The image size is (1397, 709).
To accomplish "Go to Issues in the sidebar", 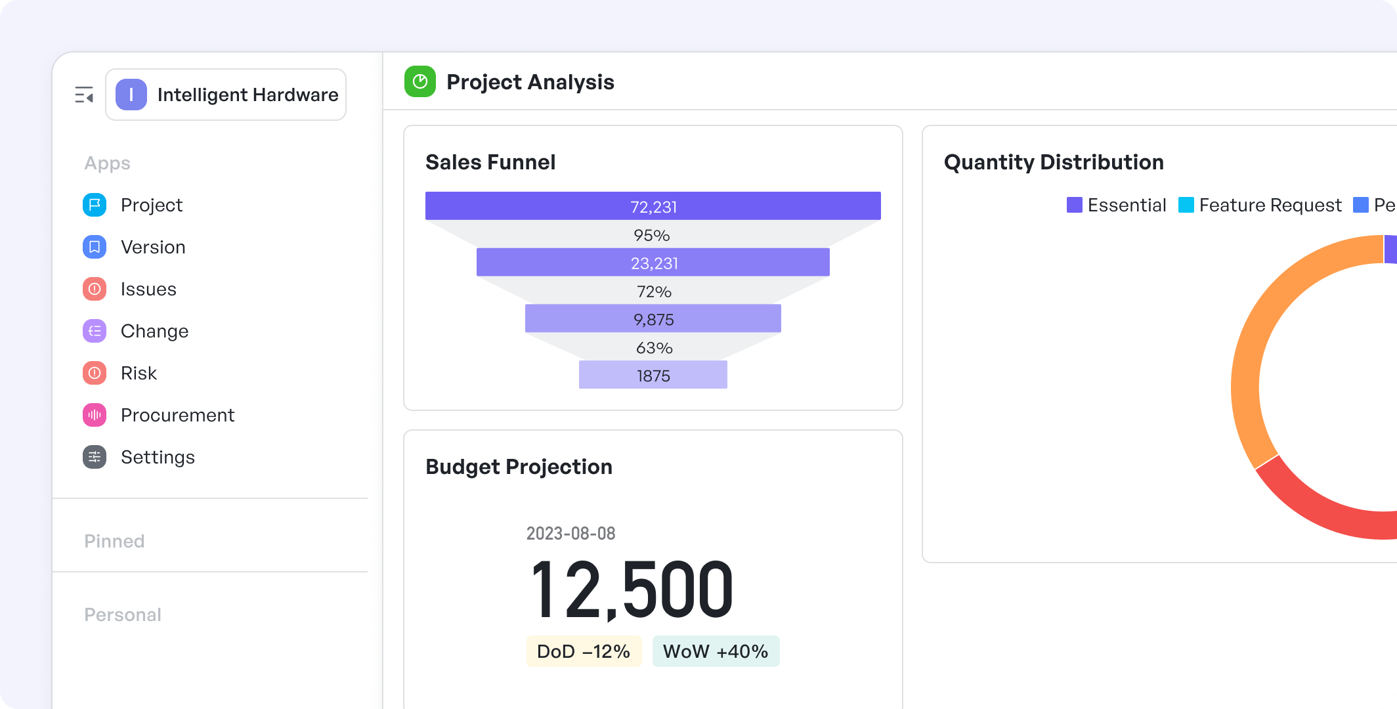I will 148,289.
